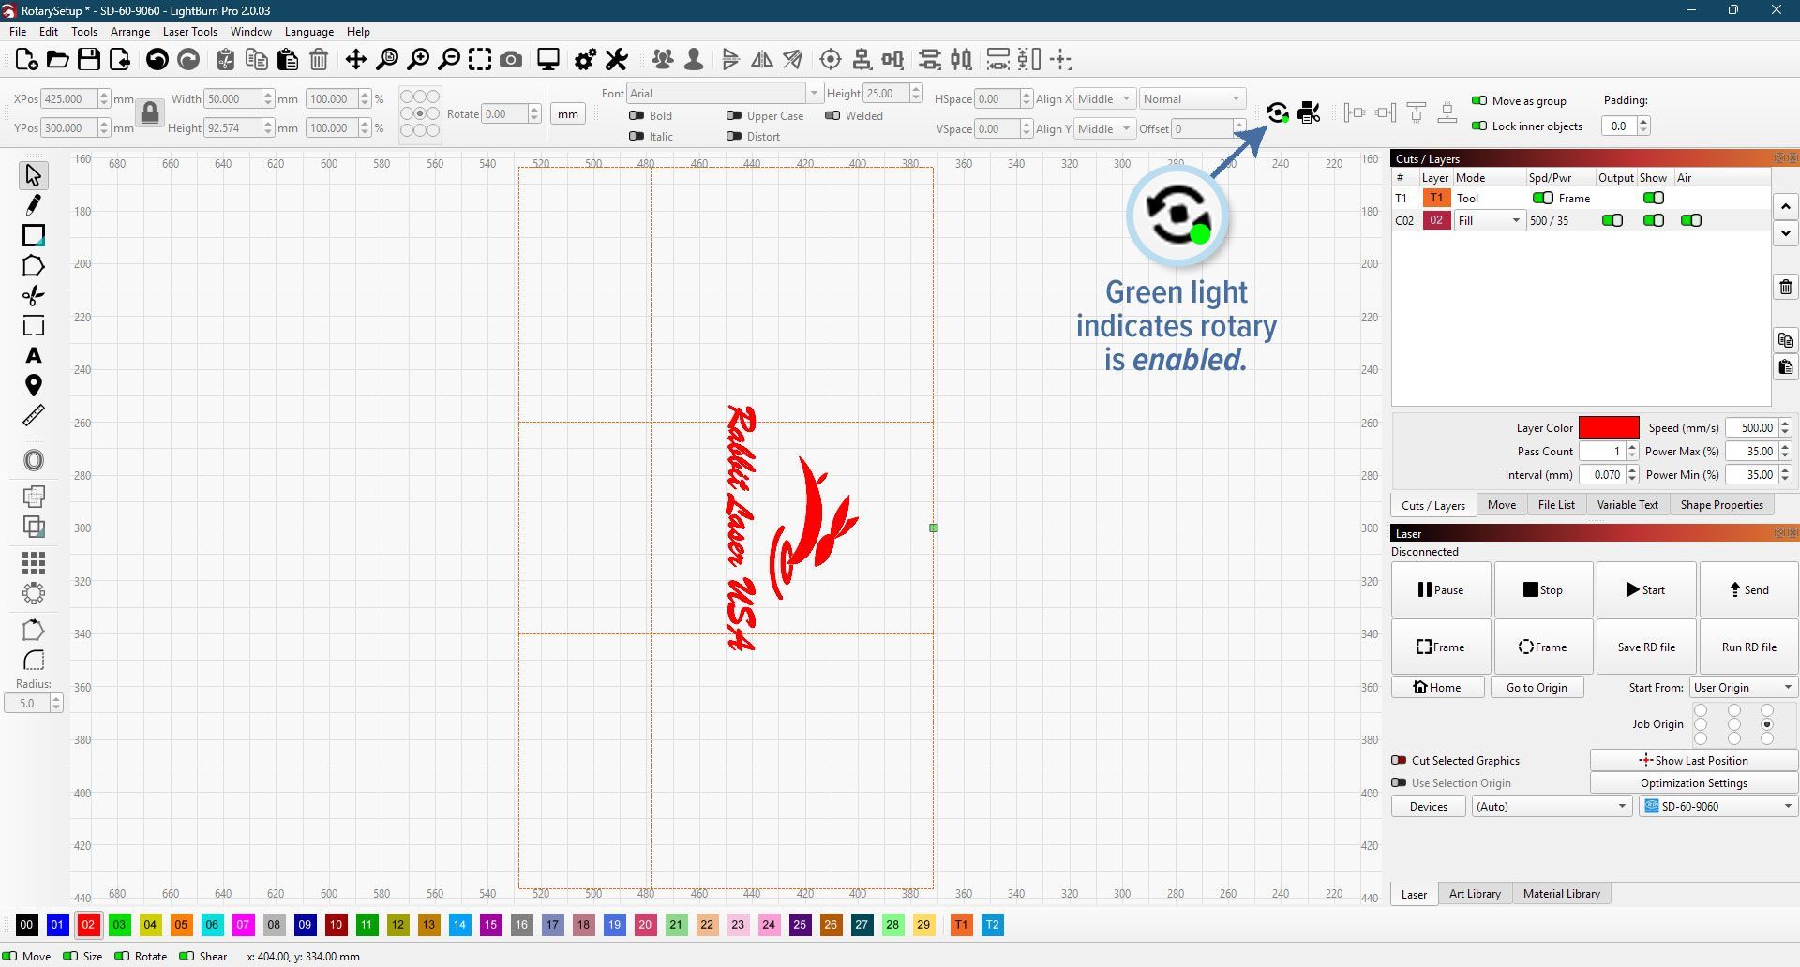Click the Save Project disk icon

[x=89, y=60]
